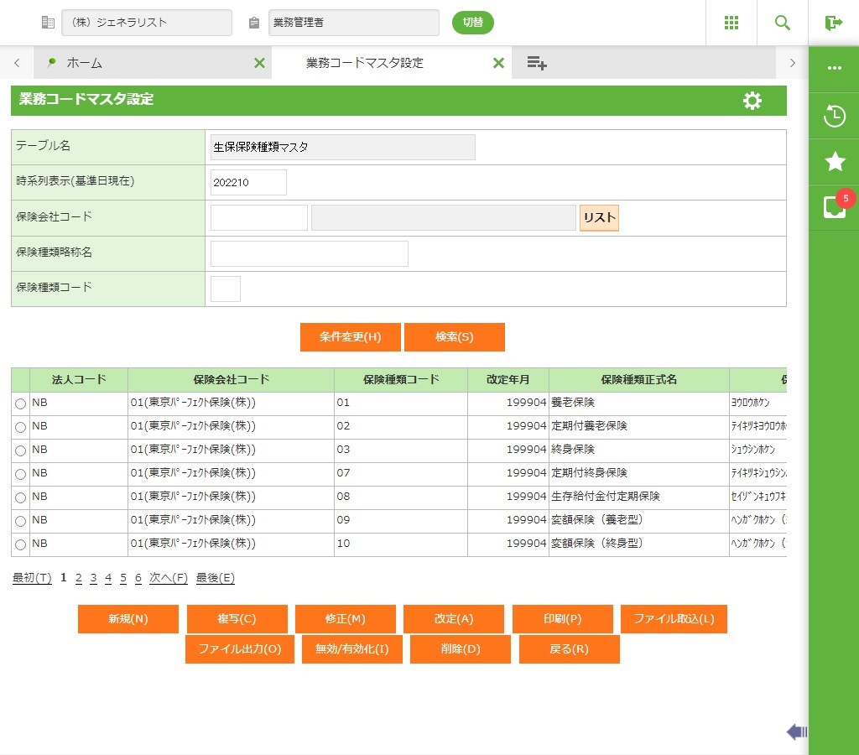Viewport: 859px width, 755px height.
Task: Open the inbox notifications icon with badge
Action: [834, 206]
